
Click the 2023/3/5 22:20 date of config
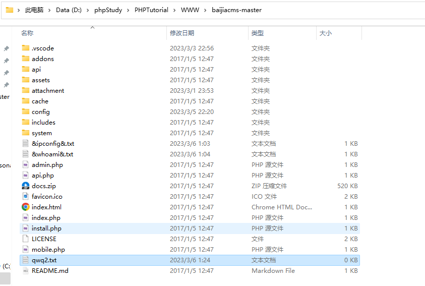(192, 112)
